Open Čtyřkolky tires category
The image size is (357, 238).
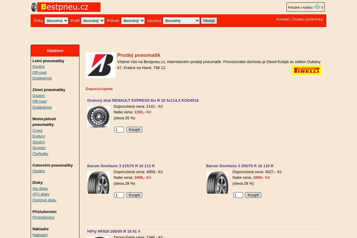coord(40,154)
